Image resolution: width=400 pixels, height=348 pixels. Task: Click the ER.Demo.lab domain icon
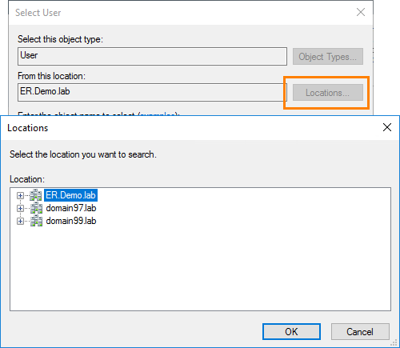coord(36,195)
